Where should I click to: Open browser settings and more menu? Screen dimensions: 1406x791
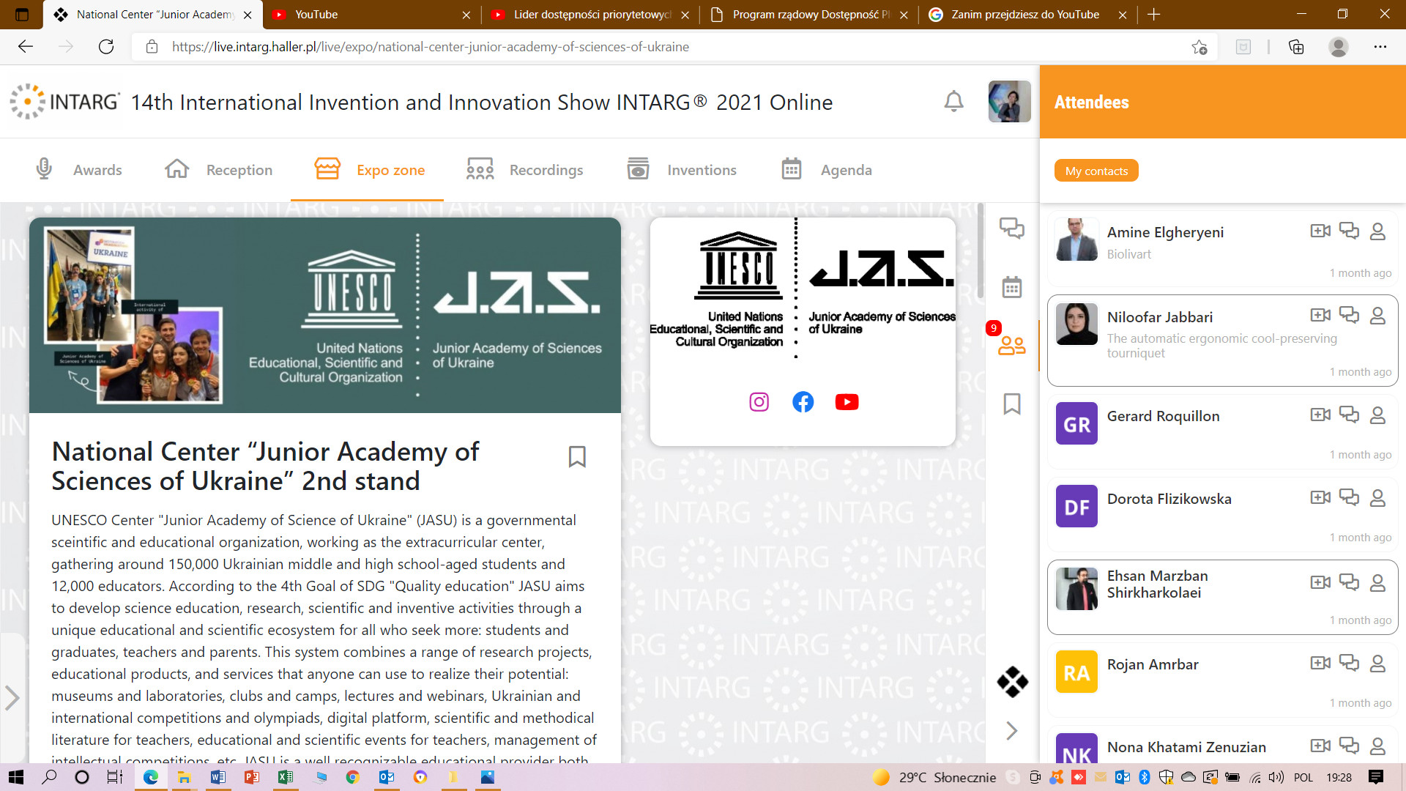pyautogui.click(x=1380, y=47)
